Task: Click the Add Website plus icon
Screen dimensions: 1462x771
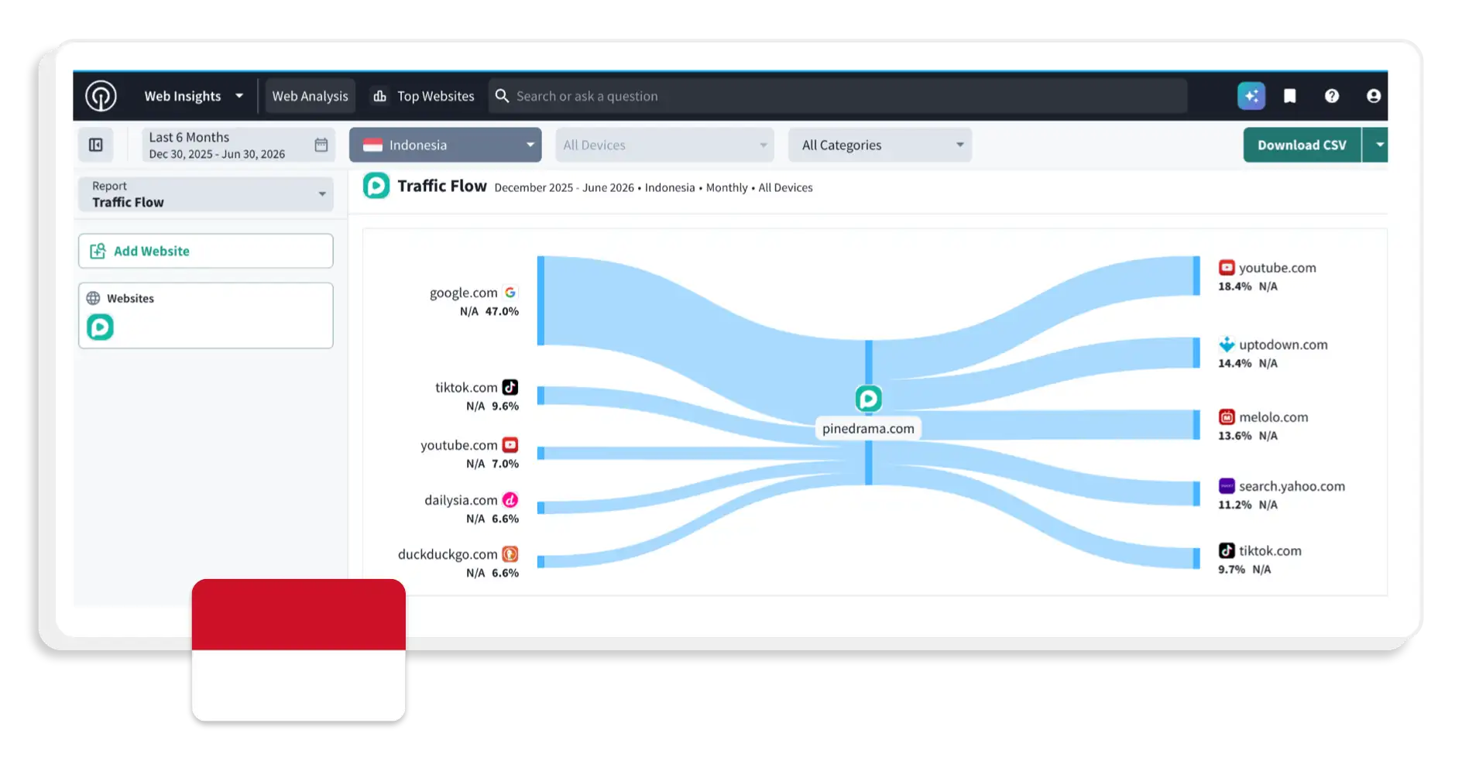Action: click(98, 251)
